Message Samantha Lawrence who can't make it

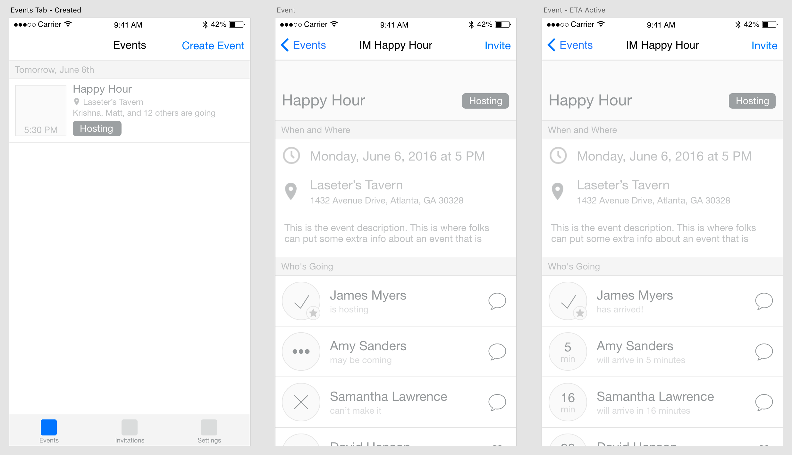[x=497, y=402]
